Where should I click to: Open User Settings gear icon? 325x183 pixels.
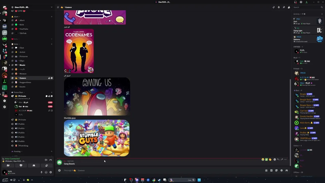pos(51,172)
